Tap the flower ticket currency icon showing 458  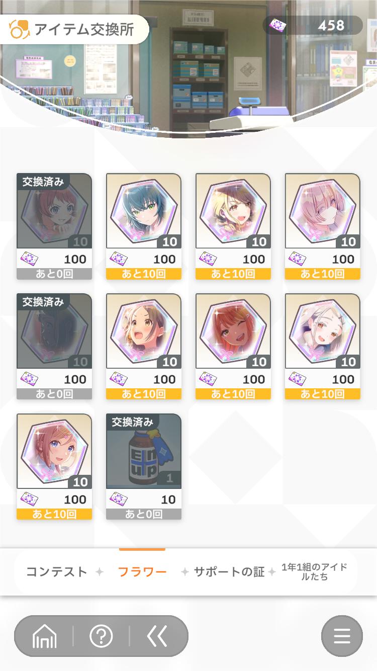277,25
